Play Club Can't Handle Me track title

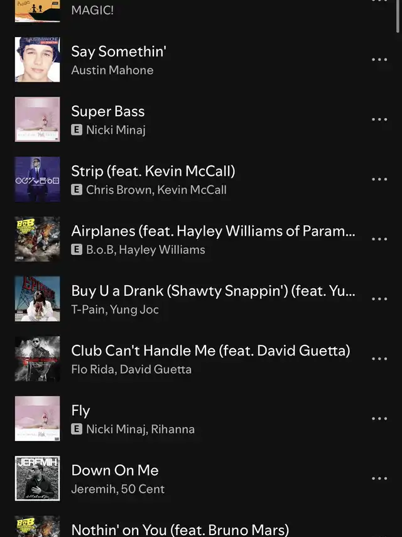pyautogui.click(x=210, y=350)
